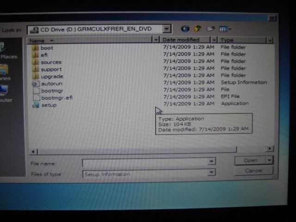
Task: Expand the Files of type dropdown
Action: tap(212, 173)
